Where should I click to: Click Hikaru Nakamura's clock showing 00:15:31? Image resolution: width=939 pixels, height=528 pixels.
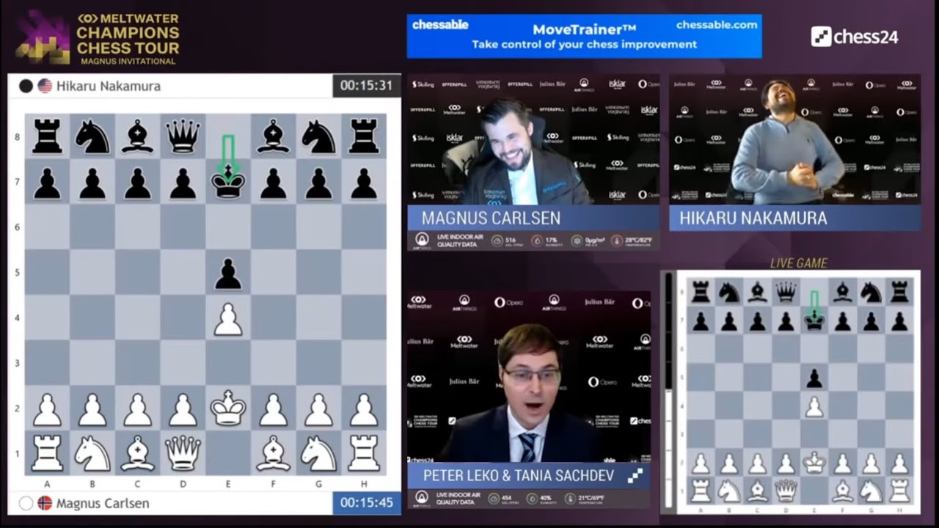click(366, 85)
